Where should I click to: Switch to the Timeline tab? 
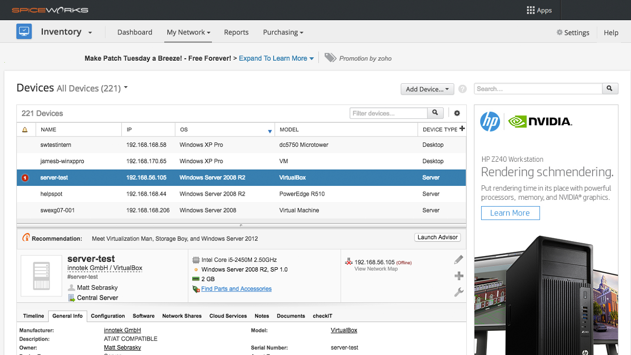[x=34, y=316]
